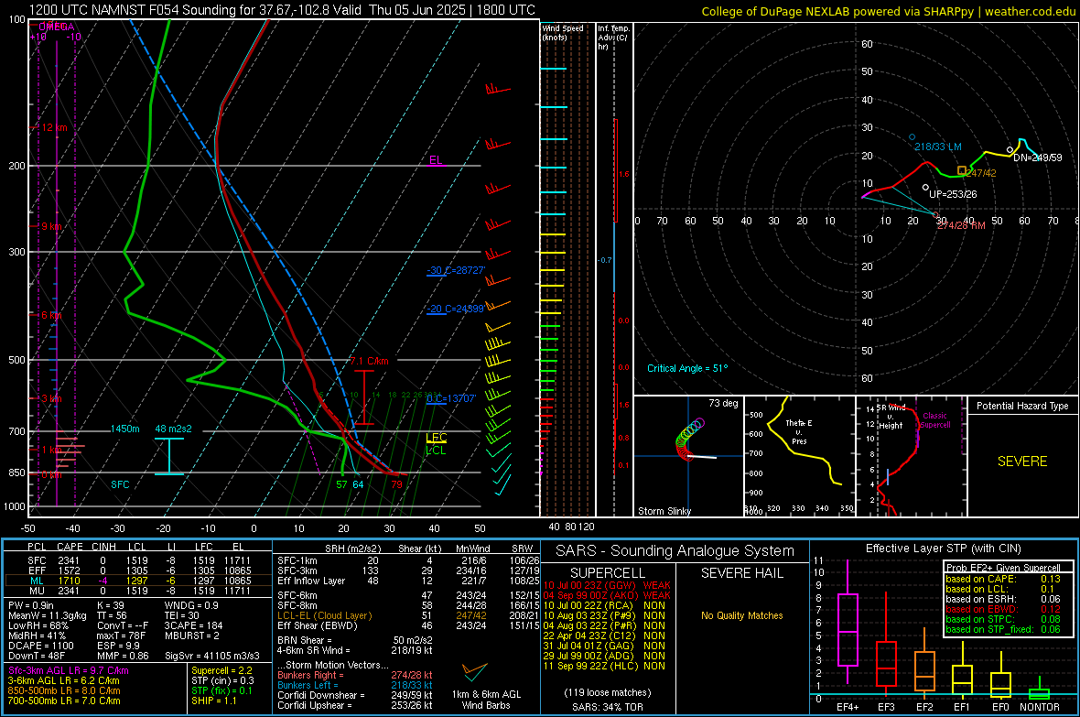Click the '-20 C=24399'' height label
Image resolution: width=1080 pixels, height=717 pixels.
pos(455,309)
